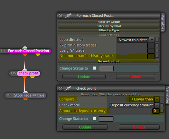
Task: Click input connector atop For each Closed Position
Action: tap(25, 48)
